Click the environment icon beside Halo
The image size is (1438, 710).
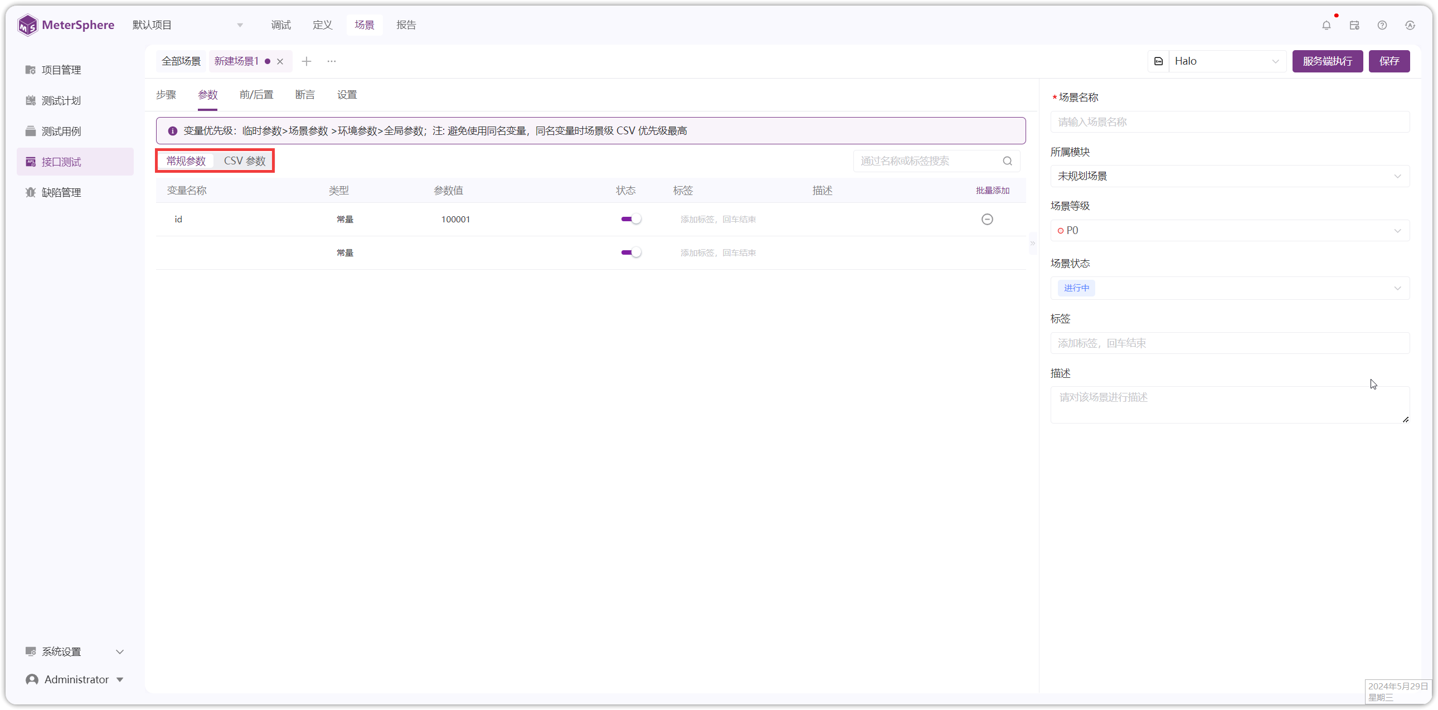pos(1158,61)
